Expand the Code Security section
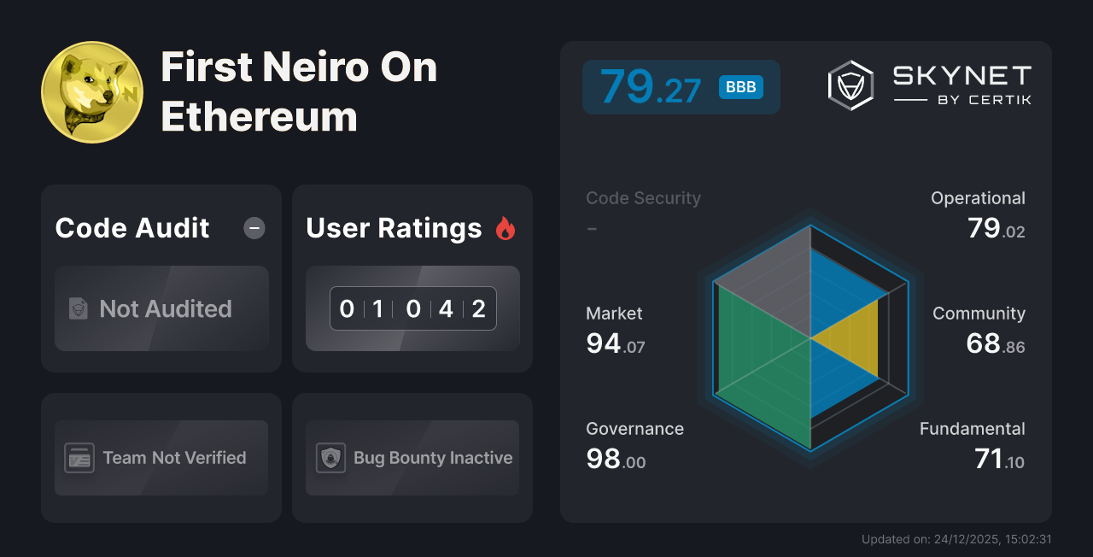Image resolution: width=1093 pixels, height=557 pixels. click(x=643, y=197)
